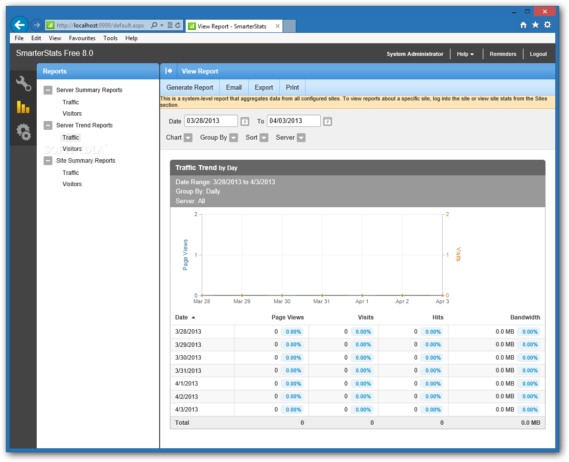The width and height of the screenshot is (569, 462).
Task: Click the address bar search magnifier icon
Action: [x=154, y=25]
